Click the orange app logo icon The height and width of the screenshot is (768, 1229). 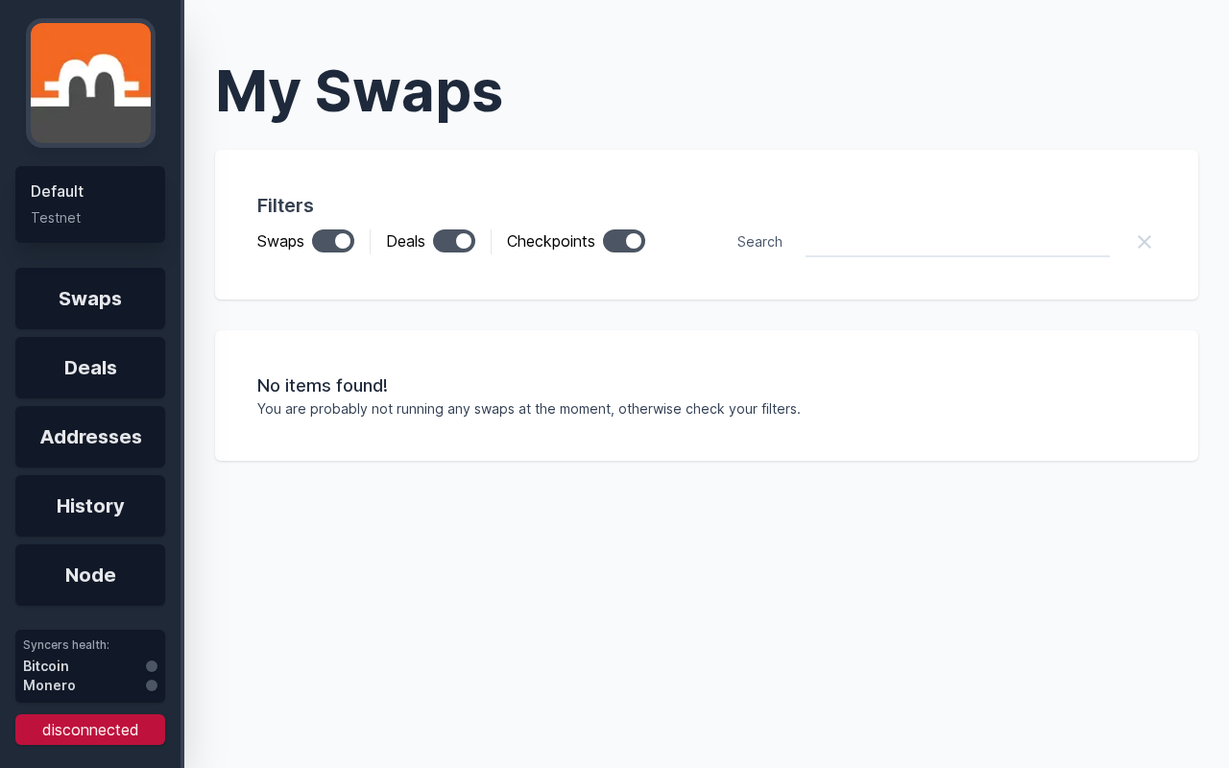click(90, 84)
